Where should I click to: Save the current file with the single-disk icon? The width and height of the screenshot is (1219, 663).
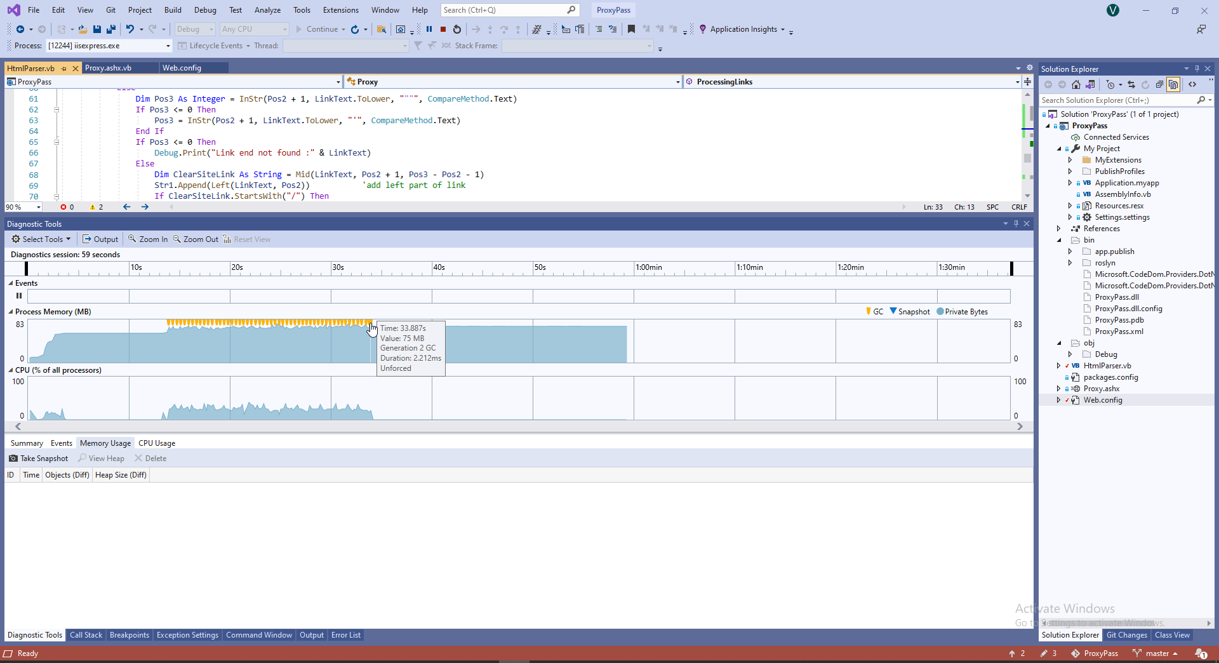(97, 29)
